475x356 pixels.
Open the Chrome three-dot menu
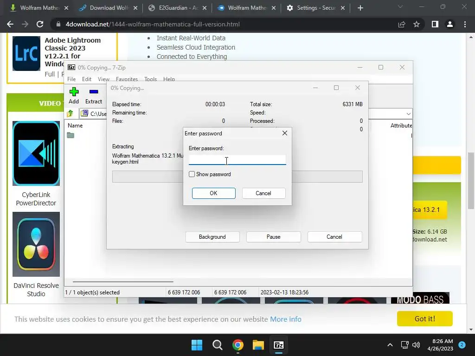[465, 24]
